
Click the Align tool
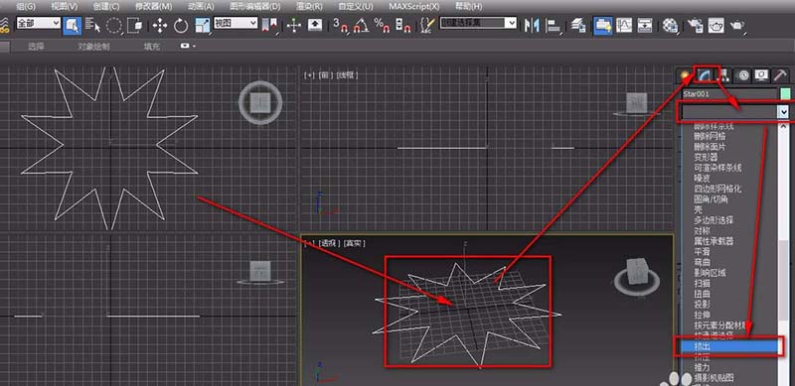pyautogui.click(x=554, y=26)
